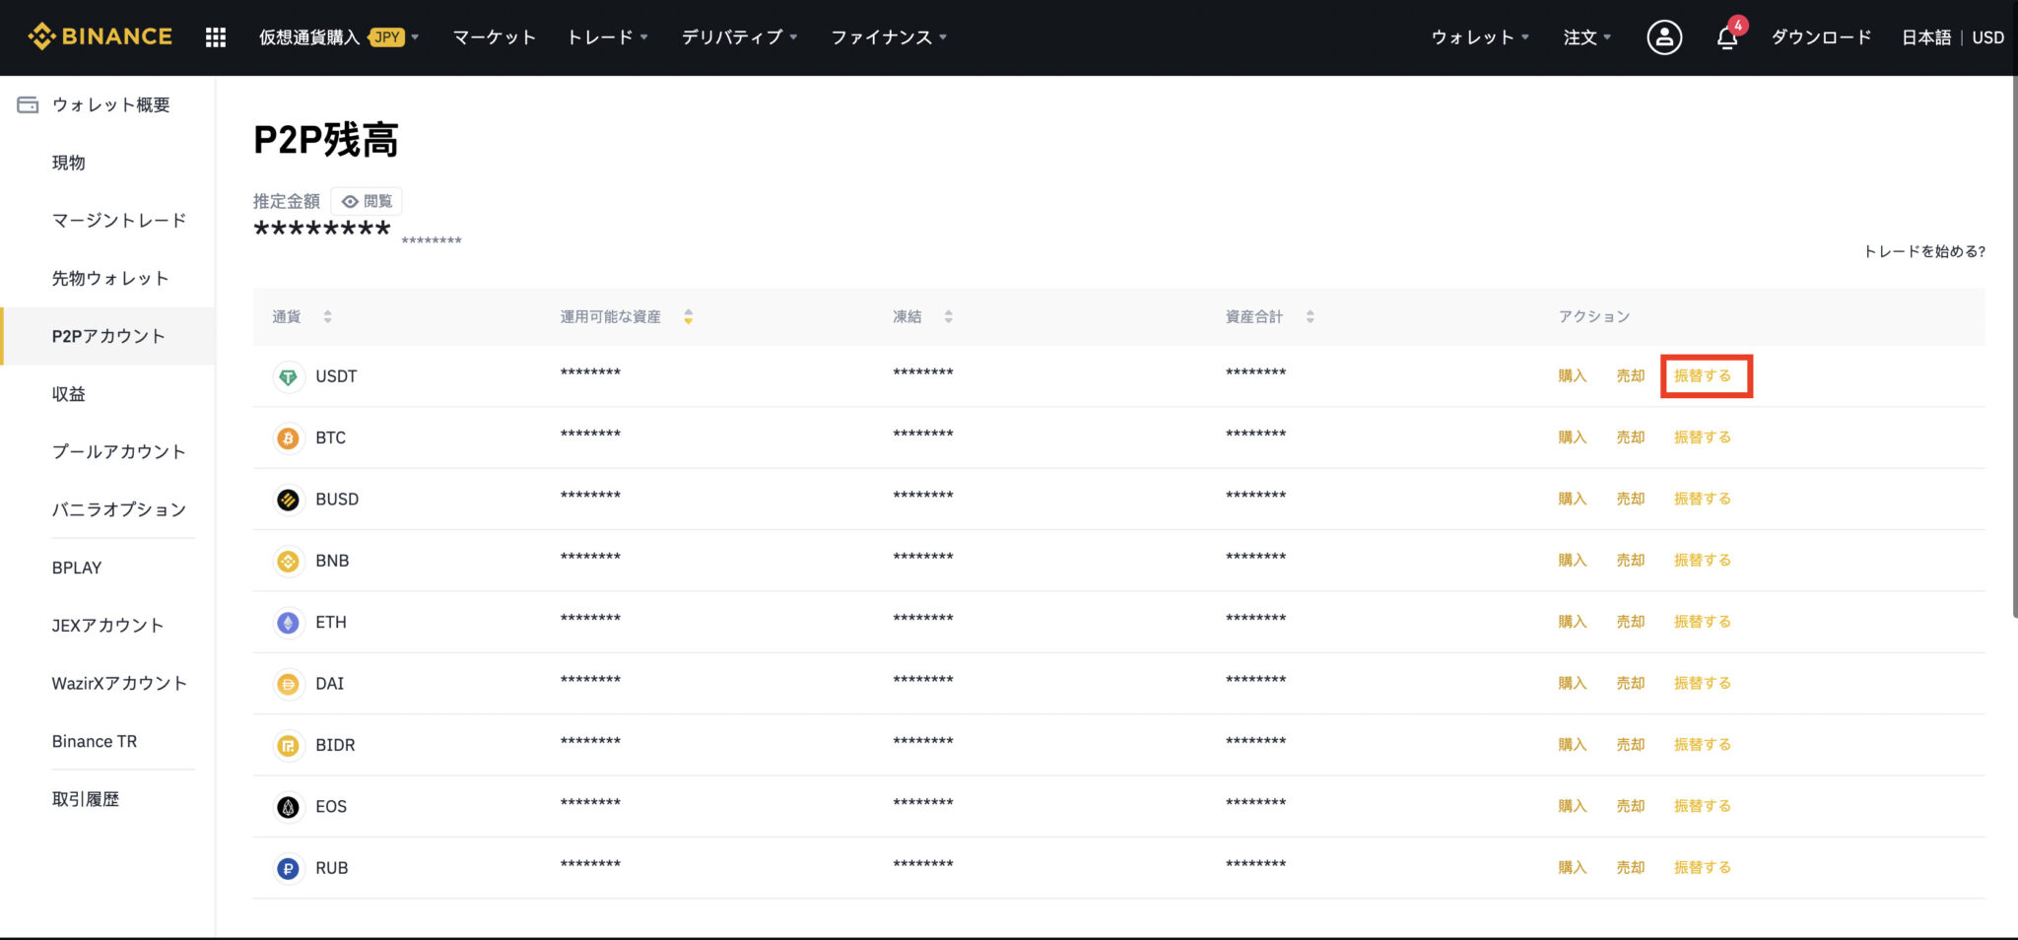This screenshot has height=940, width=2018.
Task: Expand the デリバティブ dropdown menu
Action: tap(739, 37)
